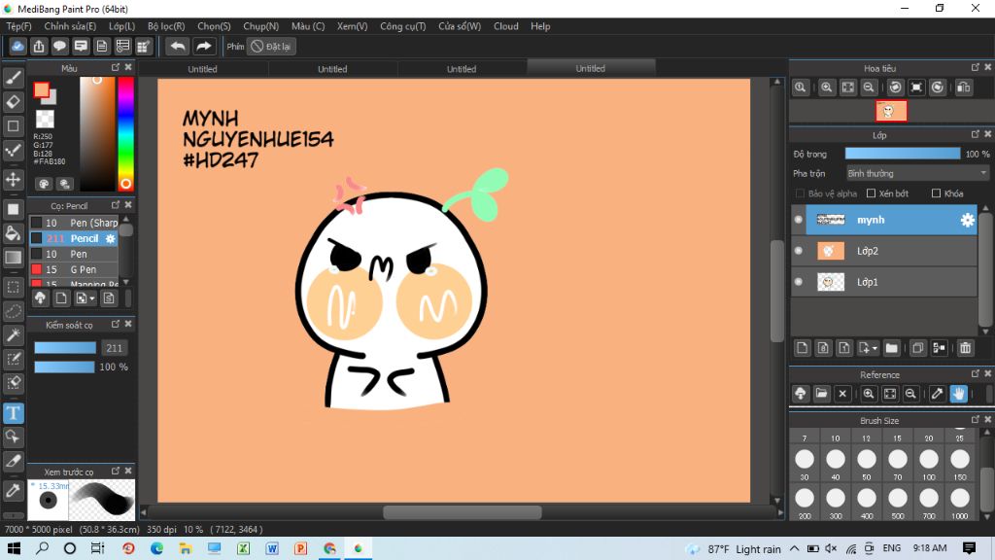Viewport: 995px width, 560px height.
Task: Open the Chỉnh sửa(E) menu
Action: click(70, 26)
